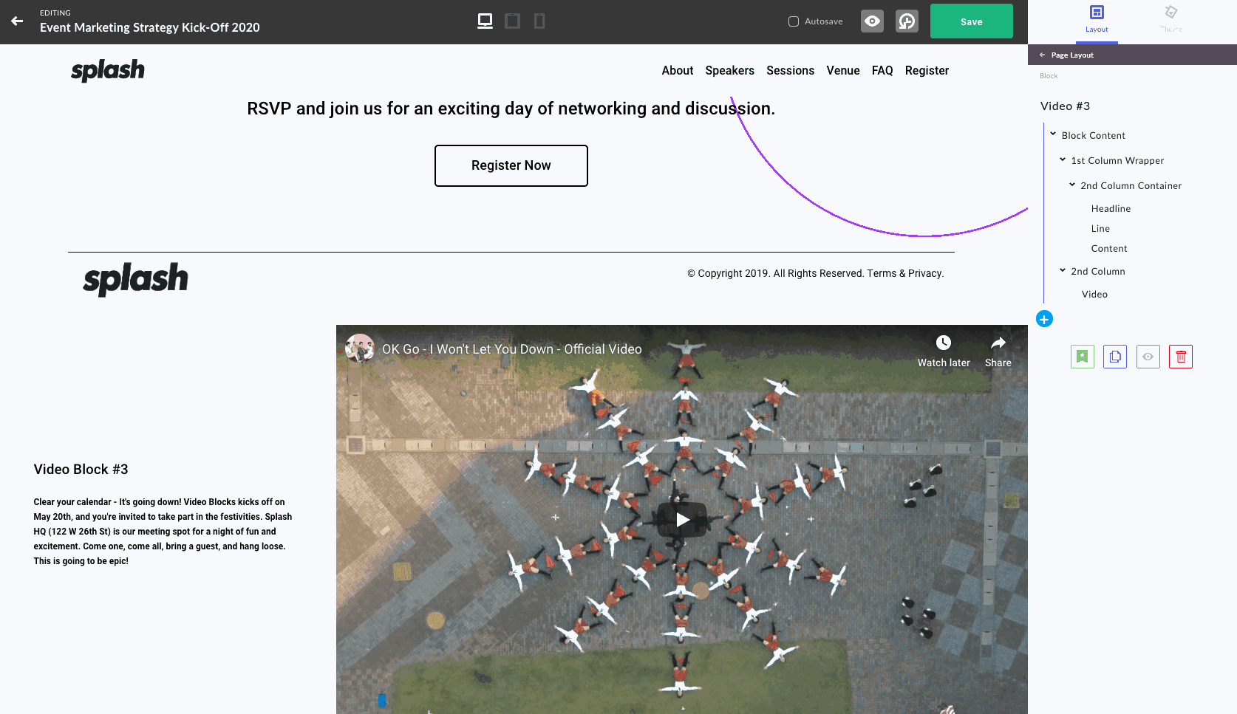Save the page changes

click(972, 21)
